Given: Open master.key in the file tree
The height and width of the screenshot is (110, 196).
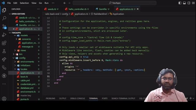Looking at the screenshot, I should pos(26,95).
